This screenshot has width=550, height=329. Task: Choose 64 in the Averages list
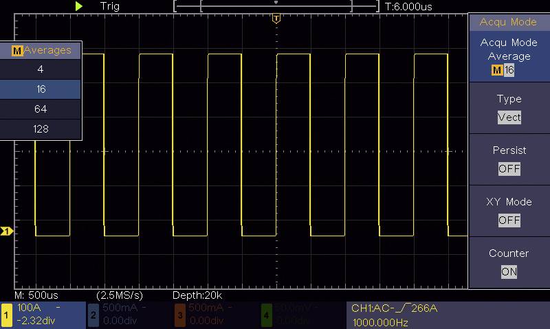(x=41, y=109)
